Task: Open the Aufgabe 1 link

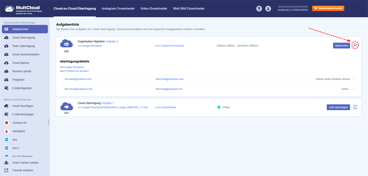Action: tap(108, 103)
